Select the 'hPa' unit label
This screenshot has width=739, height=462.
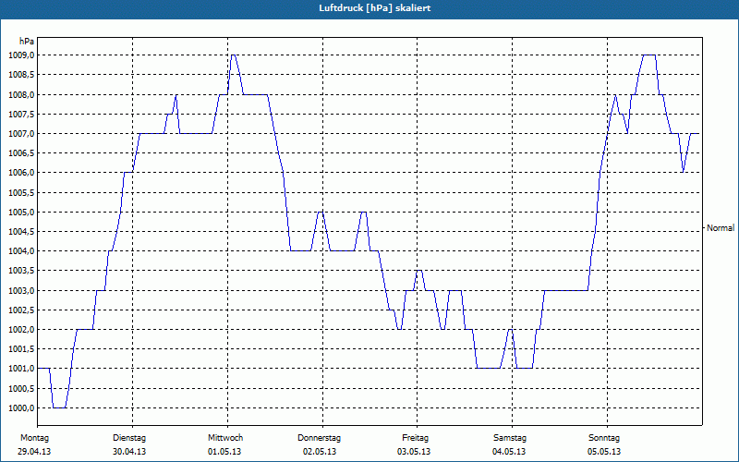(x=27, y=42)
